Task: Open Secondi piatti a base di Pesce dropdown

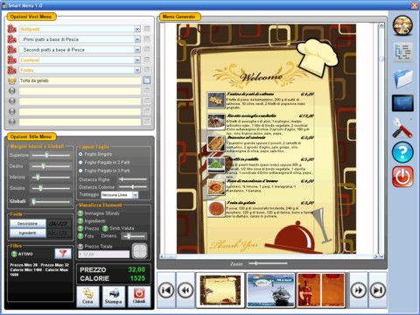Action: point(137,50)
